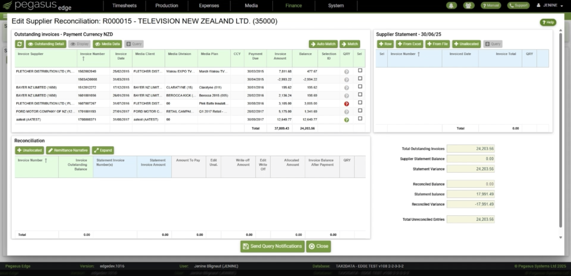Open the Timesheets menu
This screenshot has width=571, height=276.
(x=124, y=5)
